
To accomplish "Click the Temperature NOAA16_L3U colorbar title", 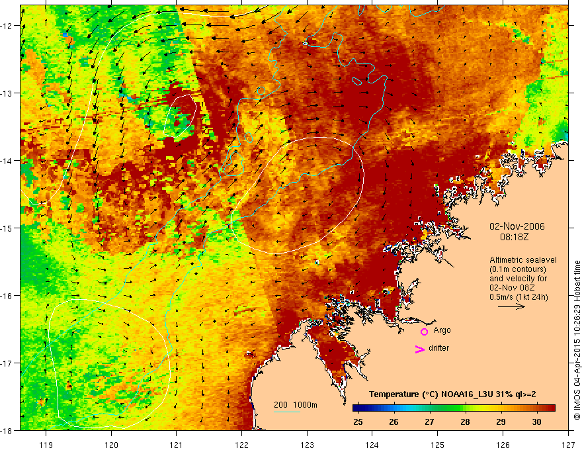I will click(452, 394).
